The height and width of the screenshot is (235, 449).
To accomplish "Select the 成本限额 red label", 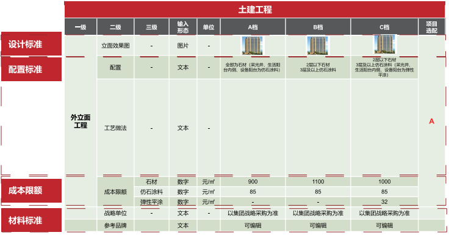I will point(31,190).
